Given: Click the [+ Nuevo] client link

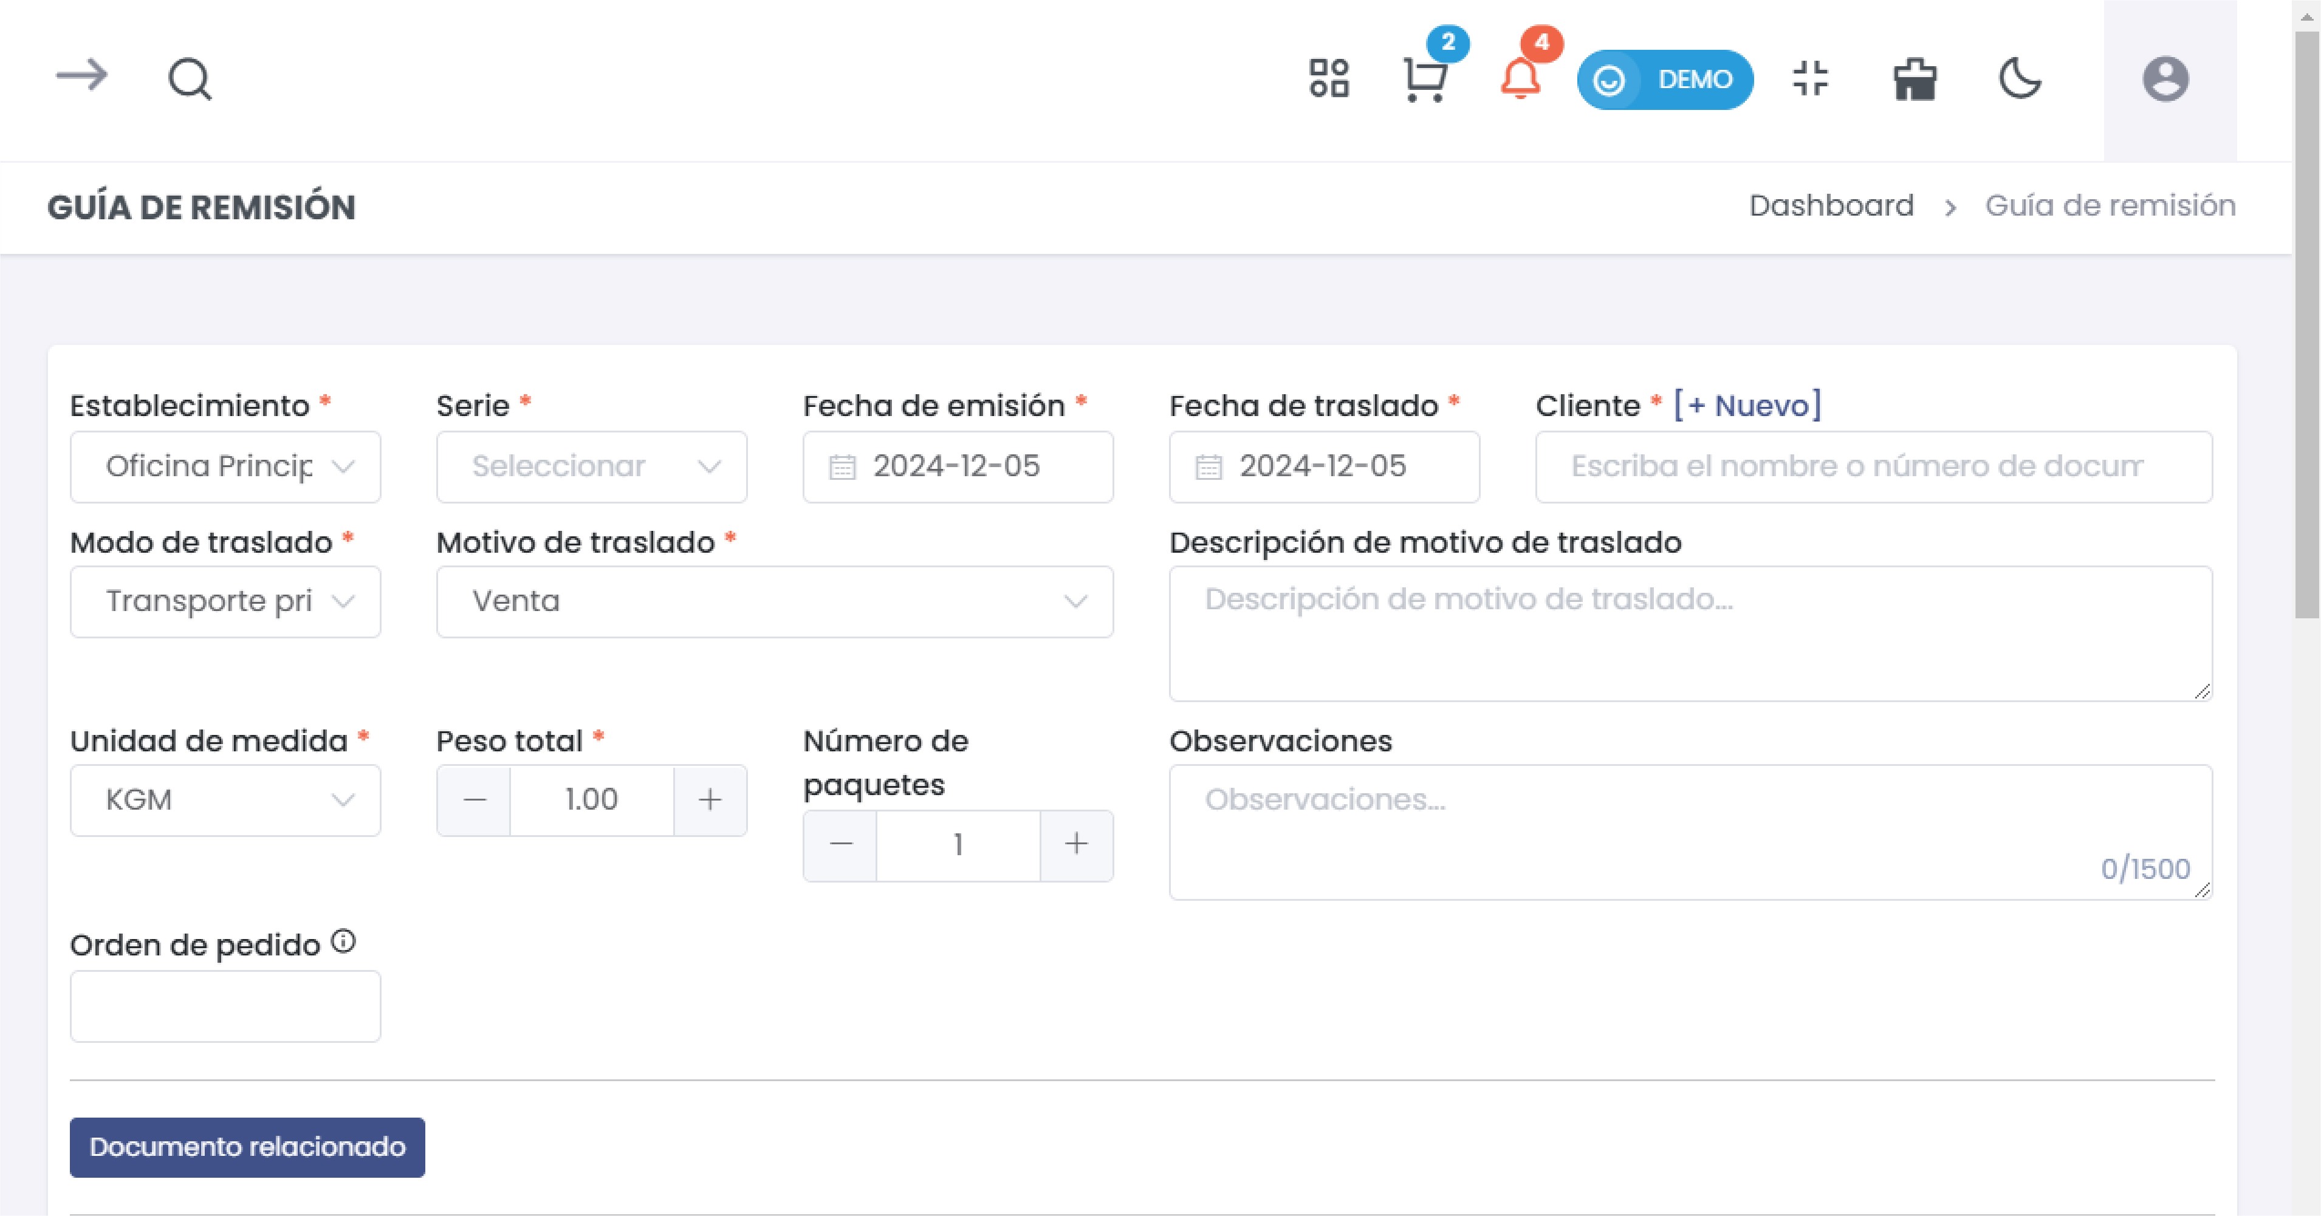Looking at the screenshot, I should click(x=1747, y=405).
